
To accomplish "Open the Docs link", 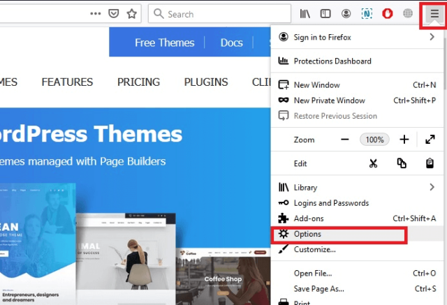I will pos(231,43).
